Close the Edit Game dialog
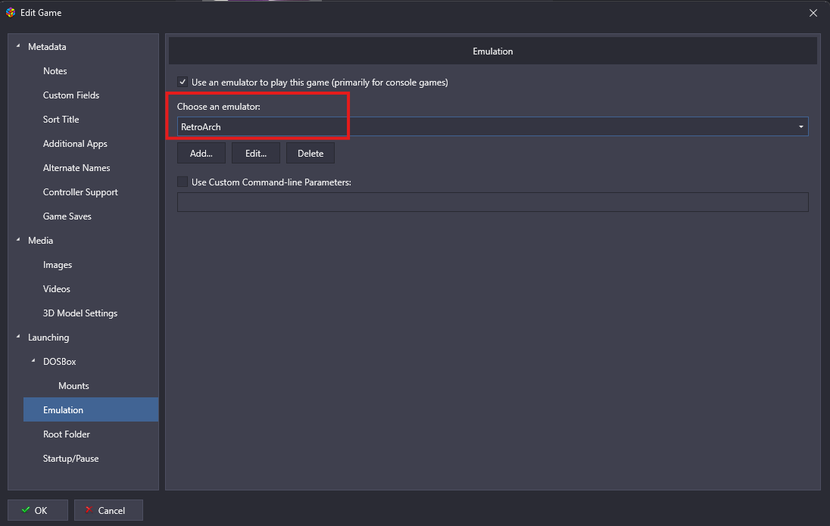The image size is (830, 526). (x=813, y=13)
